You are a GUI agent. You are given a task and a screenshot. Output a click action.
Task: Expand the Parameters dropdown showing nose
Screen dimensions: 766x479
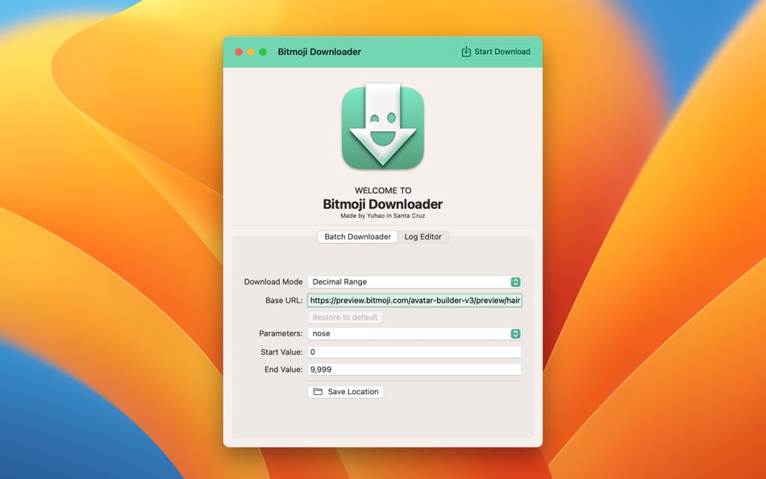pos(414,333)
